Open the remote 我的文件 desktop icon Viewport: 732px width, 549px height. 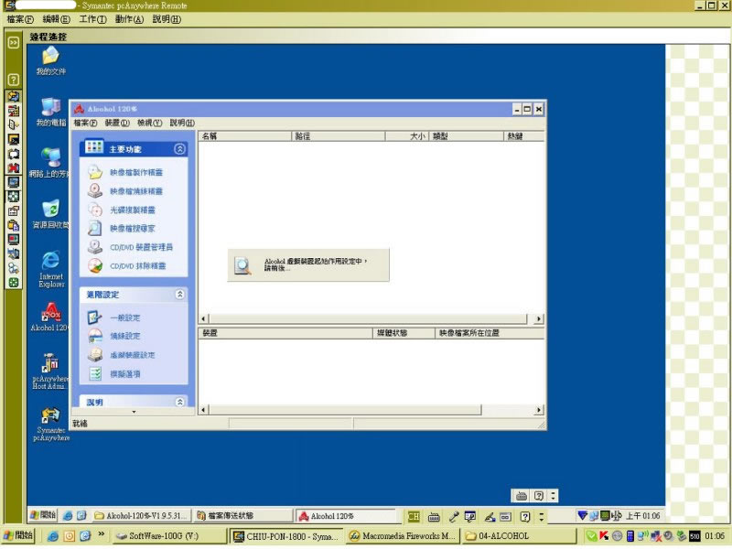51,61
